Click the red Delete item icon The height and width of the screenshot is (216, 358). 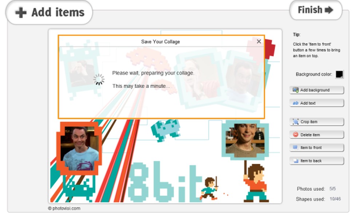(x=296, y=135)
